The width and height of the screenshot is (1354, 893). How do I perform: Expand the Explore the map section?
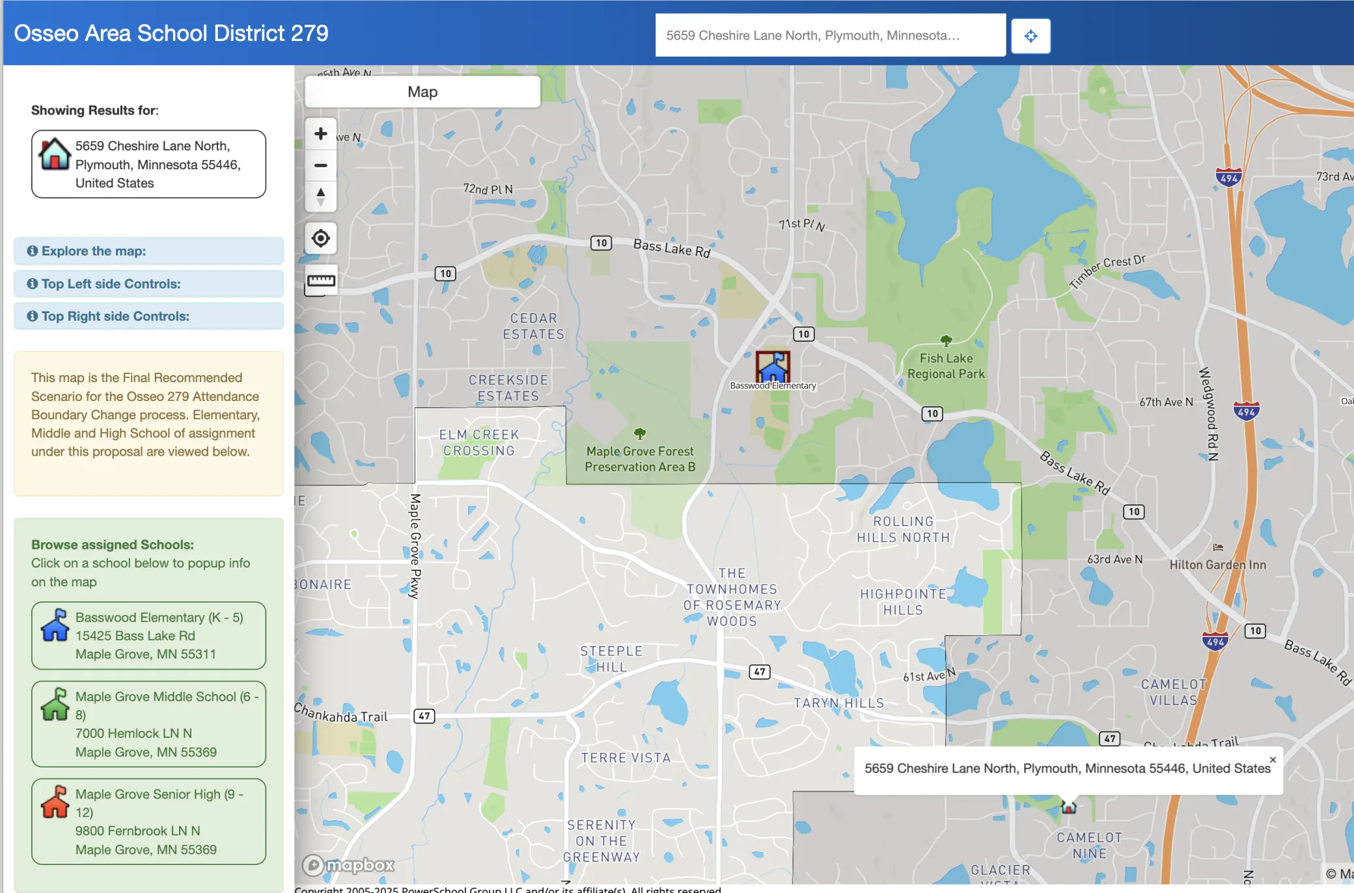(x=148, y=251)
